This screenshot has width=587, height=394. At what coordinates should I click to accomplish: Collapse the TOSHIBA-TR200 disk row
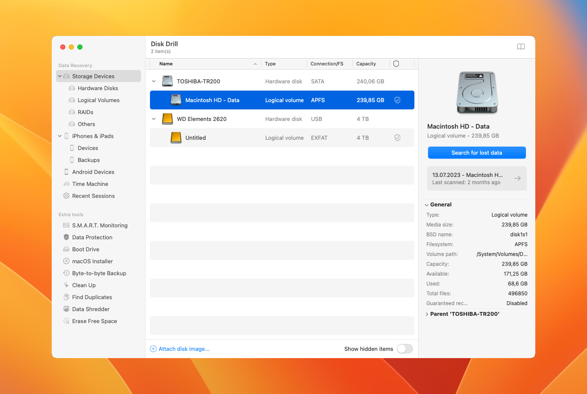[154, 81]
